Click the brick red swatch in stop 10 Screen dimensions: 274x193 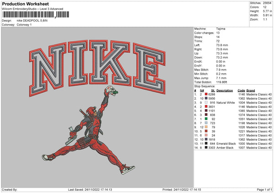tap(206, 131)
